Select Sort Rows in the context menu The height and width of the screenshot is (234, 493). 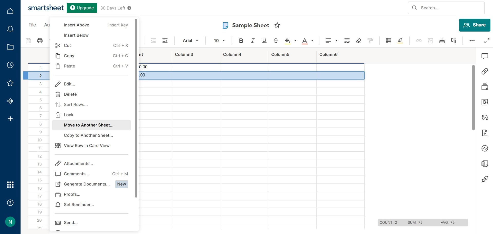pos(75,104)
